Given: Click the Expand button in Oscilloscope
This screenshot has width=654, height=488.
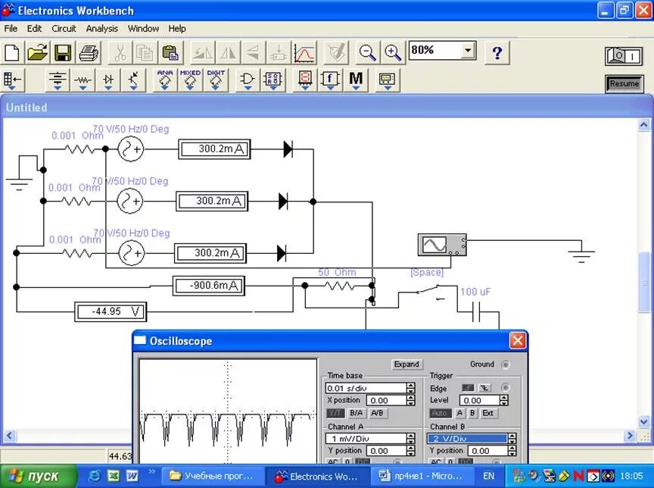Looking at the screenshot, I should coord(406,364).
